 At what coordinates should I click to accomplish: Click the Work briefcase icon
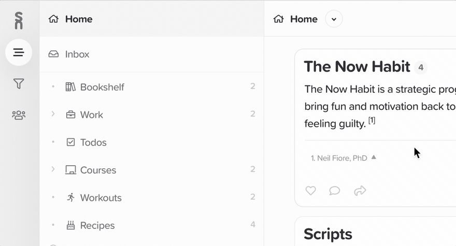(x=70, y=114)
